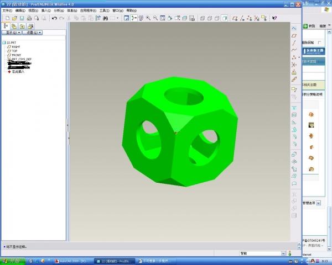Switch to the AutoCAD 2009 taskbar window
This screenshot has height=265, width=332.
(x=72, y=261)
